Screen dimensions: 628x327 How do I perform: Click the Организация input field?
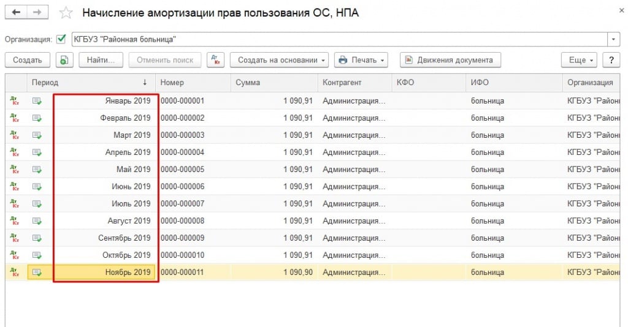tap(337, 39)
